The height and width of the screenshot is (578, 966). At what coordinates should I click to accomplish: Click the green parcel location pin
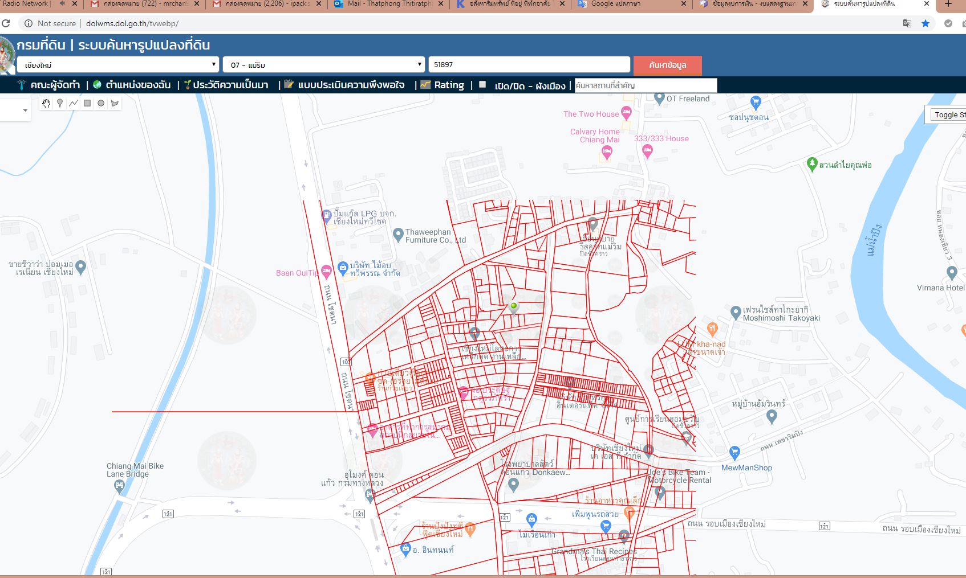[514, 308]
